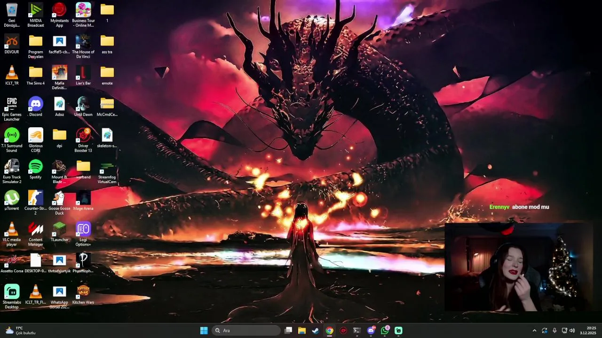602x338 pixels.
Task: Open the Windows Start menu
Action: point(204,330)
